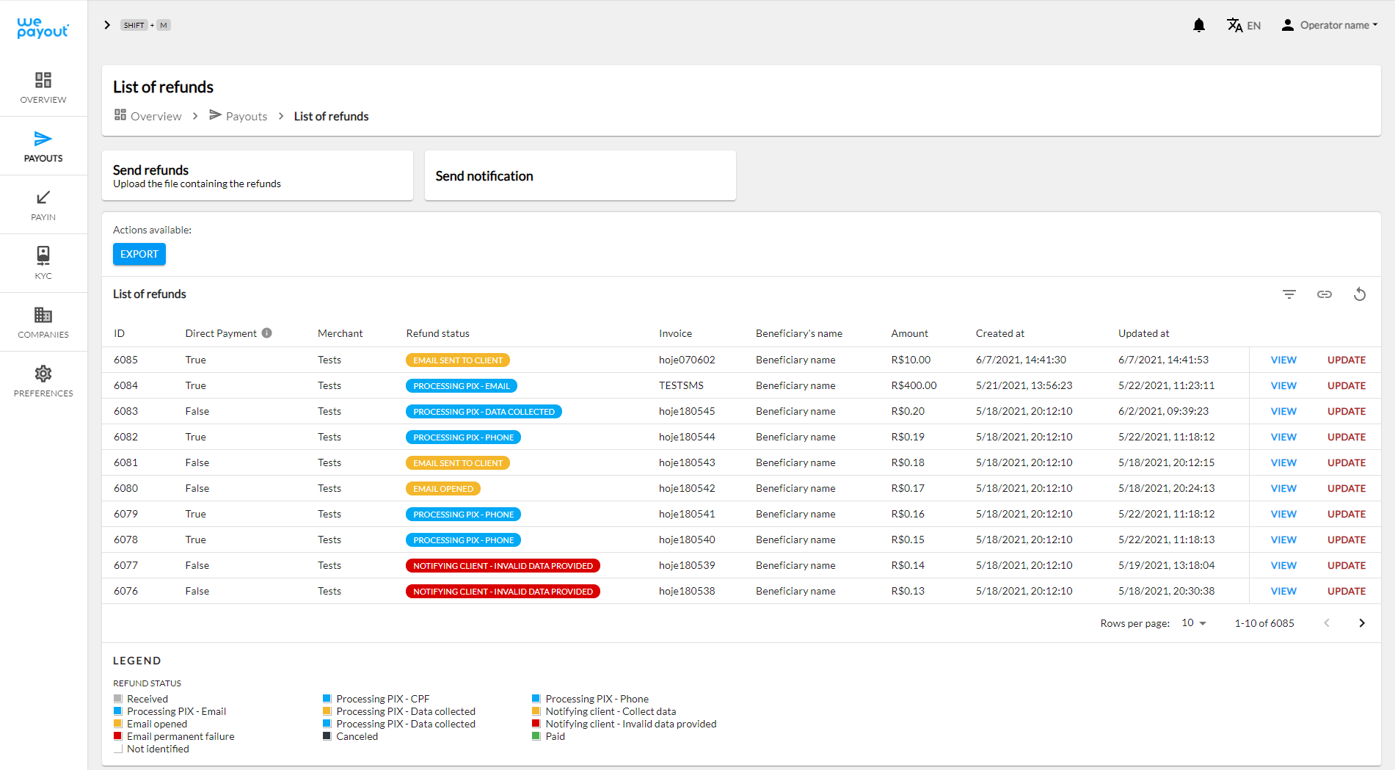Click invalid data badge for refund 6077
This screenshot has height=770, width=1395.
[x=503, y=566]
